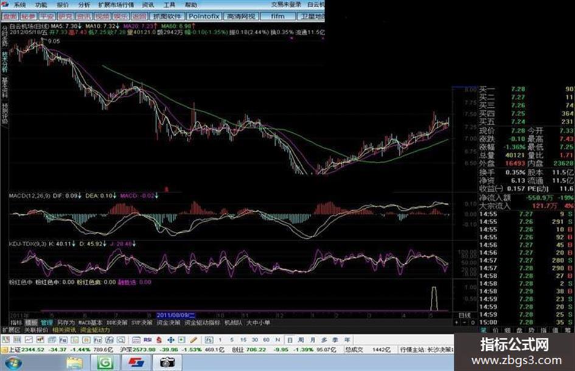Open Windows Start menu
The width and height of the screenshot is (575, 371).
(x=13, y=363)
